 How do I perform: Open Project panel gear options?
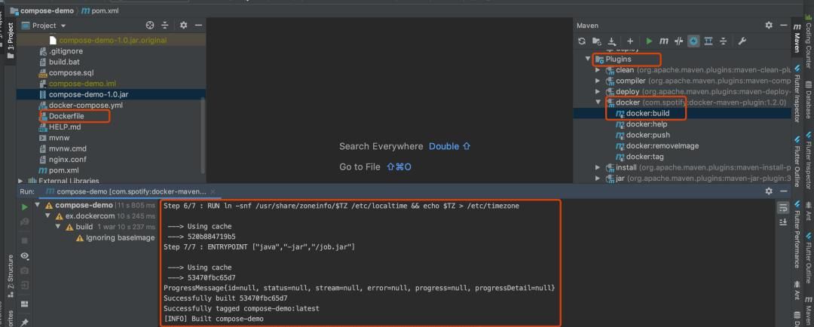[x=183, y=25]
